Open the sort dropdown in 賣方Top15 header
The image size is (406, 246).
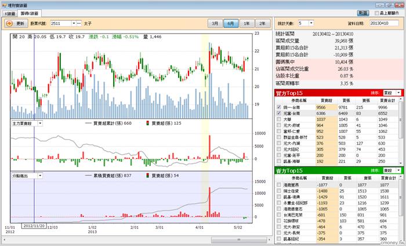coord(399,171)
